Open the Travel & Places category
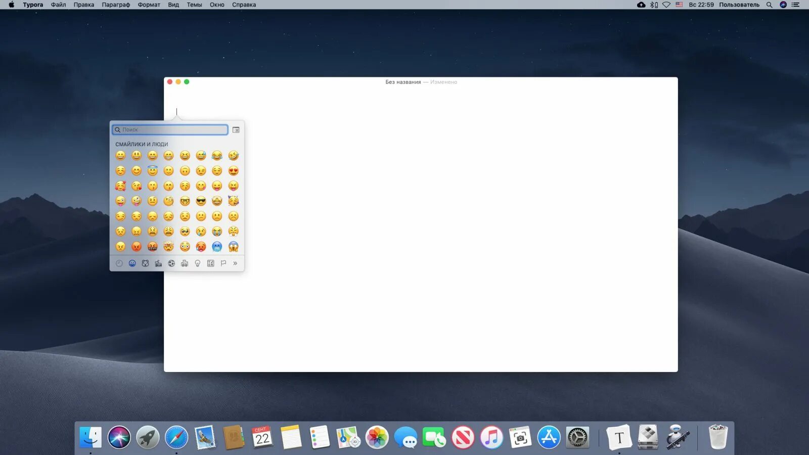Viewport: 809px width, 455px height. [185, 263]
